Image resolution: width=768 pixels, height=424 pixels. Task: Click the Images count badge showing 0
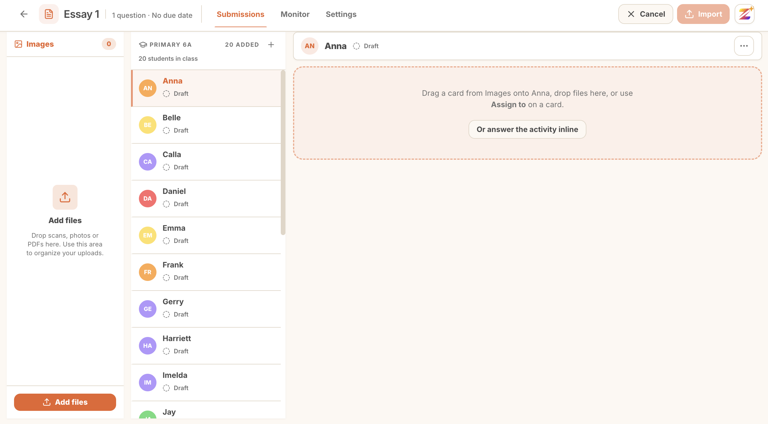click(109, 44)
